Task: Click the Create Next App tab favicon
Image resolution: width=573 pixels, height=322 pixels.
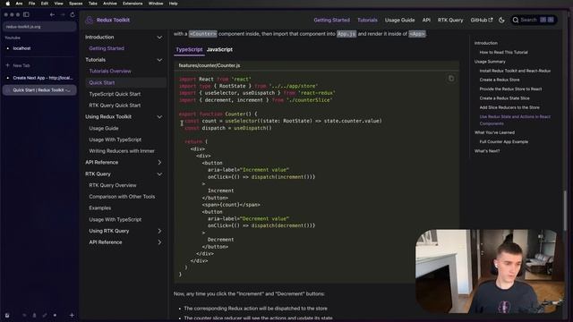Action: tap(8, 78)
